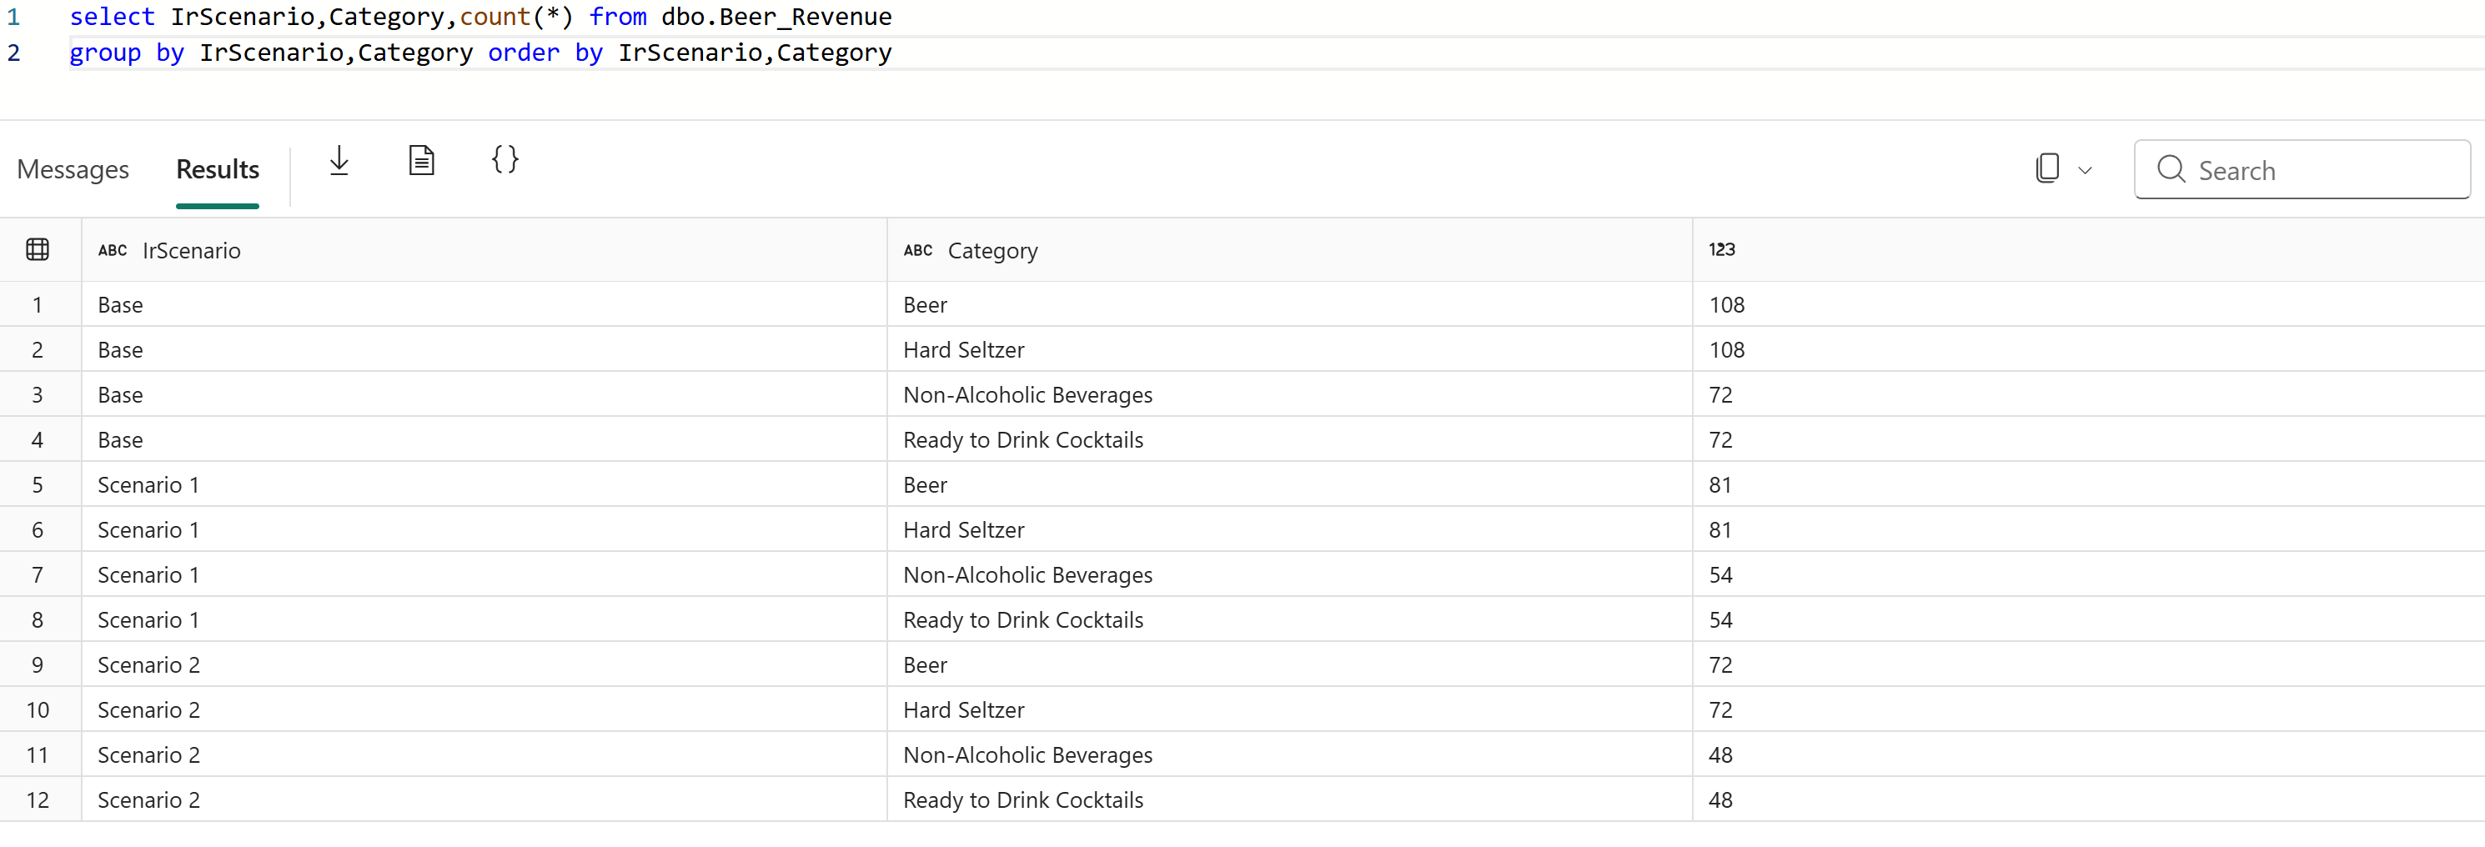2485x847 pixels.
Task: Click the magnifier icon in Search box
Action: coord(2171,170)
